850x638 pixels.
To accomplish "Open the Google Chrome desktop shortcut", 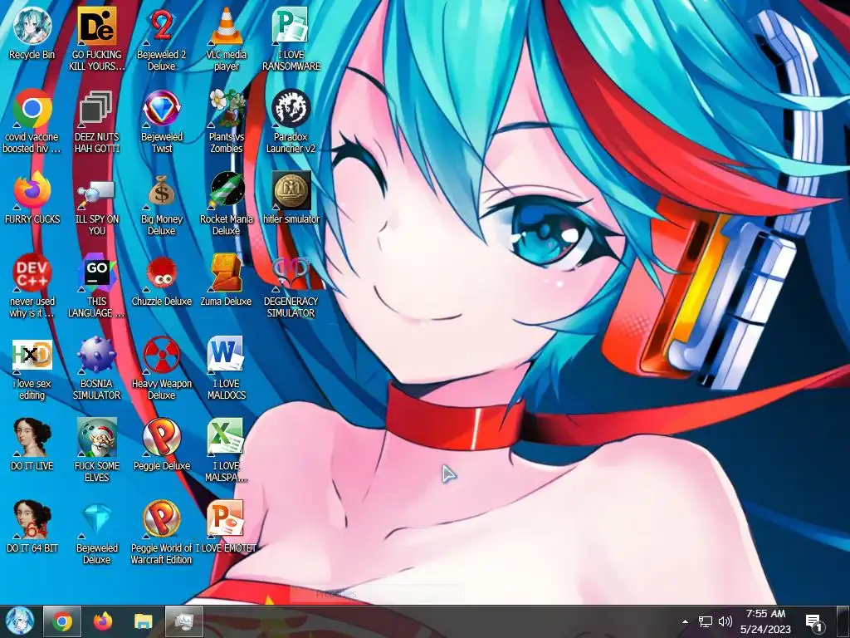I will click(32, 120).
